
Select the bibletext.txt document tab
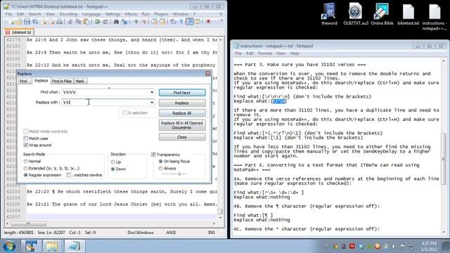pyautogui.click(x=19, y=32)
